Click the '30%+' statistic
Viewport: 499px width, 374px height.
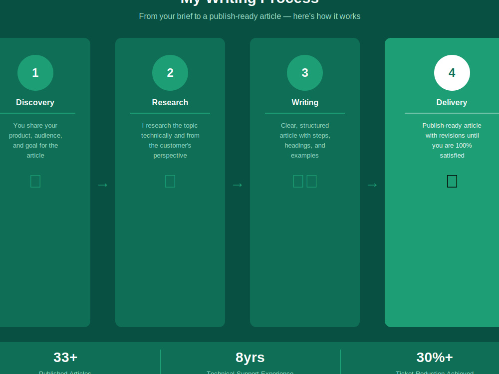pos(435,357)
